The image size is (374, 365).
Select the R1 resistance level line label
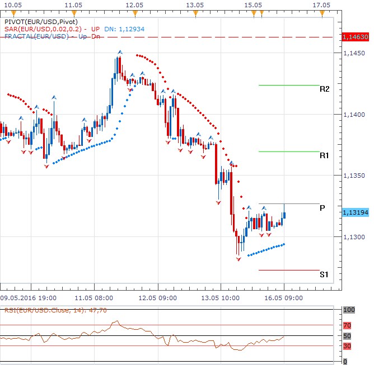[x=324, y=155]
